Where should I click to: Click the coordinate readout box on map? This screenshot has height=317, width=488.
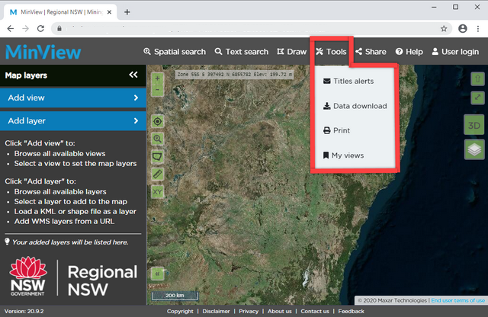tap(234, 75)
